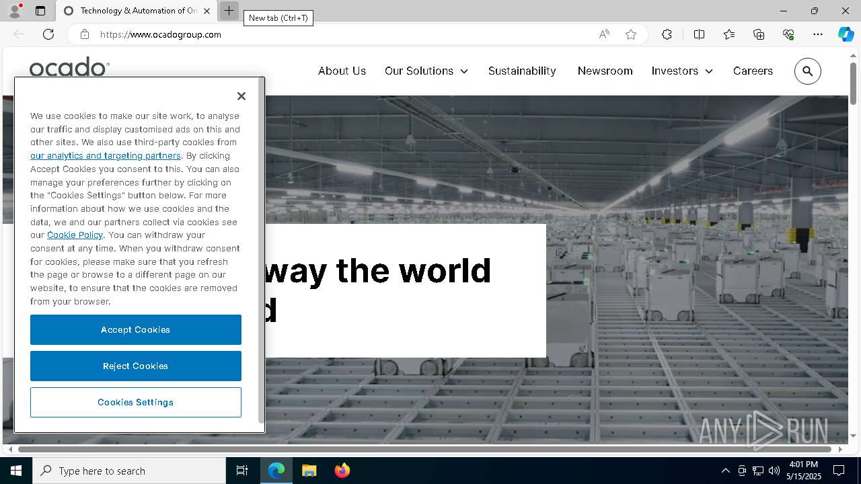Open File Explorer from taskbar
Viewport: 861px width, 484px height.
(309, 471)
